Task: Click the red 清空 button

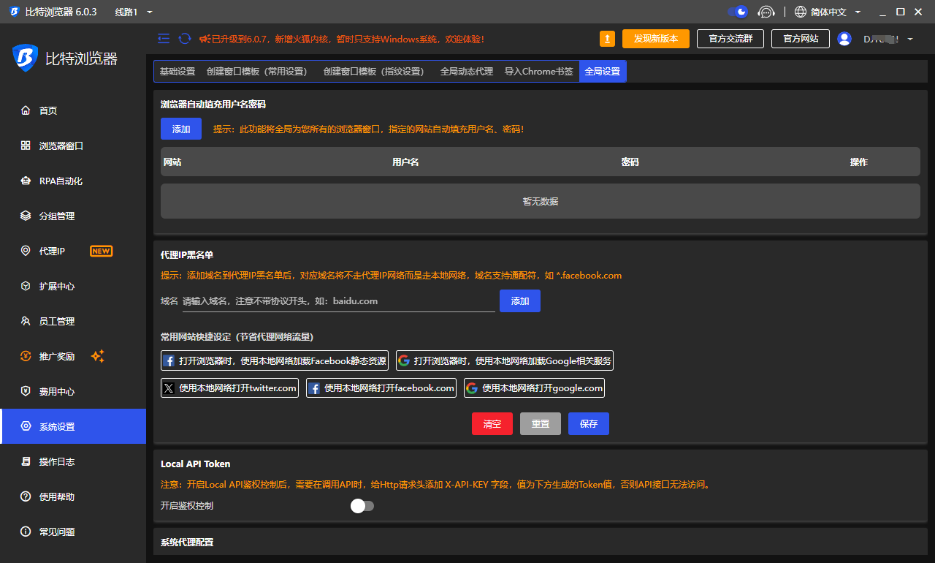Action: point(492,424)
